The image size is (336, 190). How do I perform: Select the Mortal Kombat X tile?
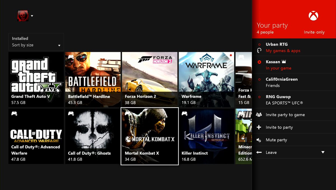(150, 136)
